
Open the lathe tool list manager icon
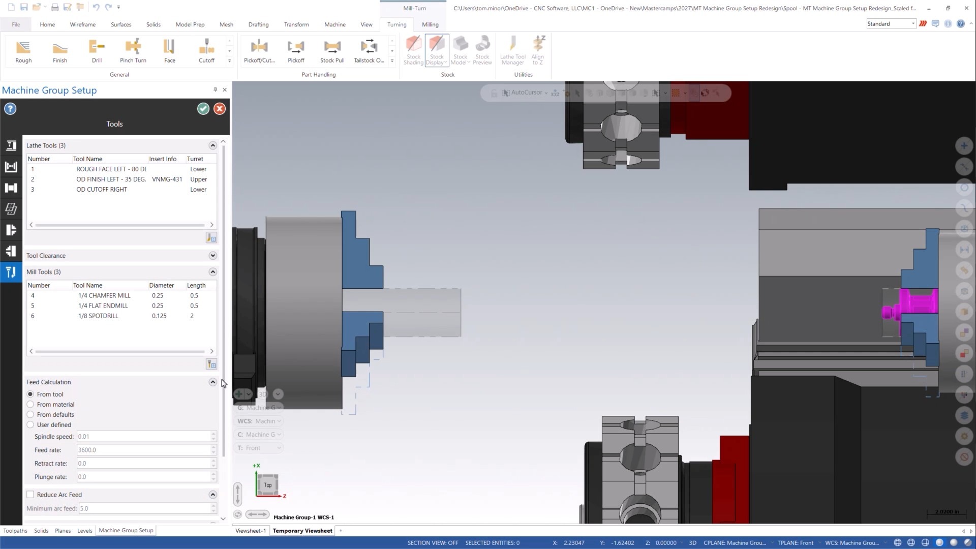(211, 237)
